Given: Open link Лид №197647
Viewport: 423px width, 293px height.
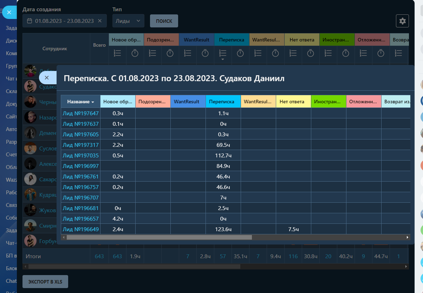Looking at the screenshot, I should click(80, 113).
